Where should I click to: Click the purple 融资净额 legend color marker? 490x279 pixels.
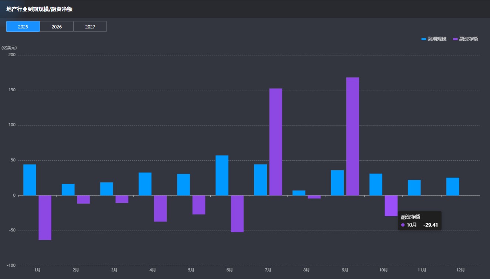455,39
